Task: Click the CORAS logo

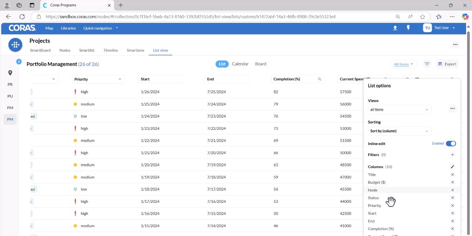Action: (22, 28)
